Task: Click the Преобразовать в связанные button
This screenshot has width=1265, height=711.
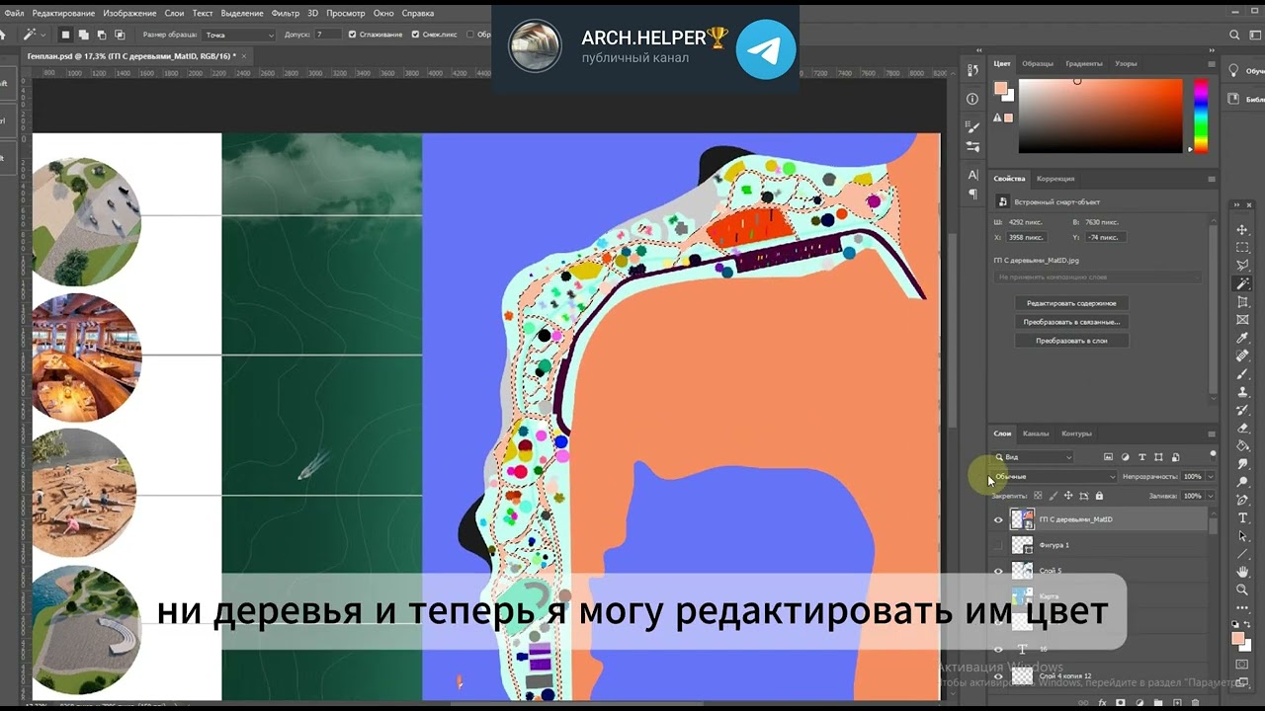Action: click(1071, 322)
